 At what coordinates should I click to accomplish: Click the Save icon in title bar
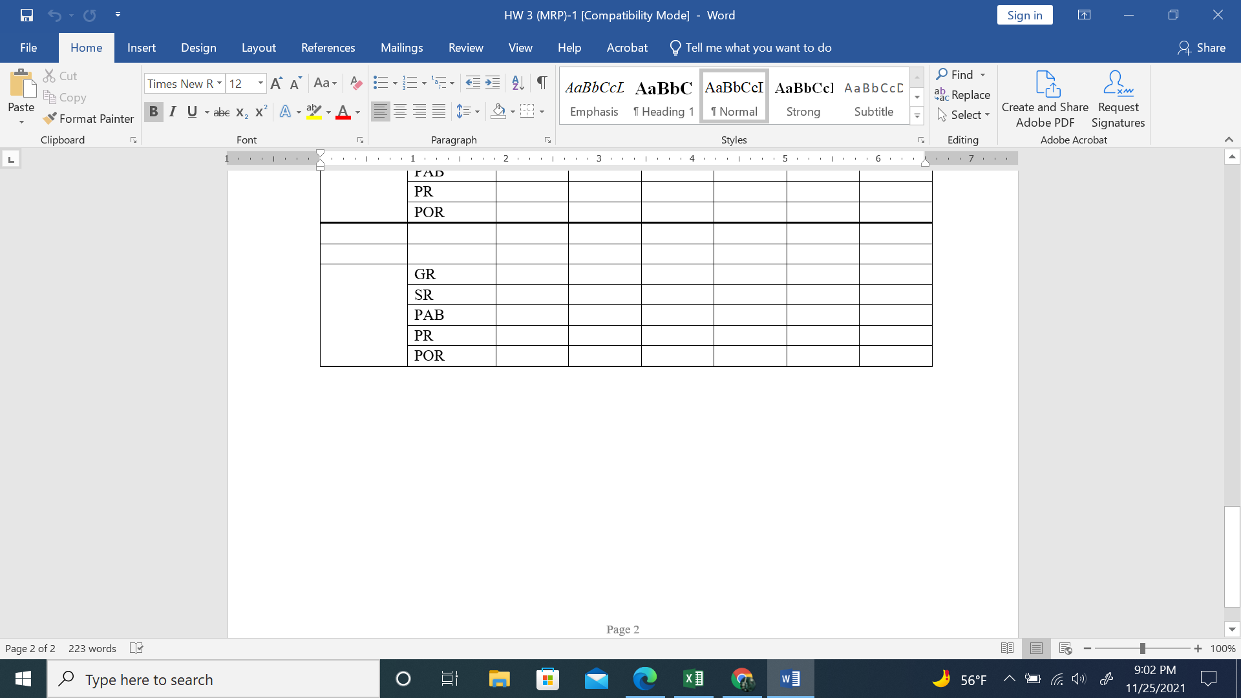(27, 15)
